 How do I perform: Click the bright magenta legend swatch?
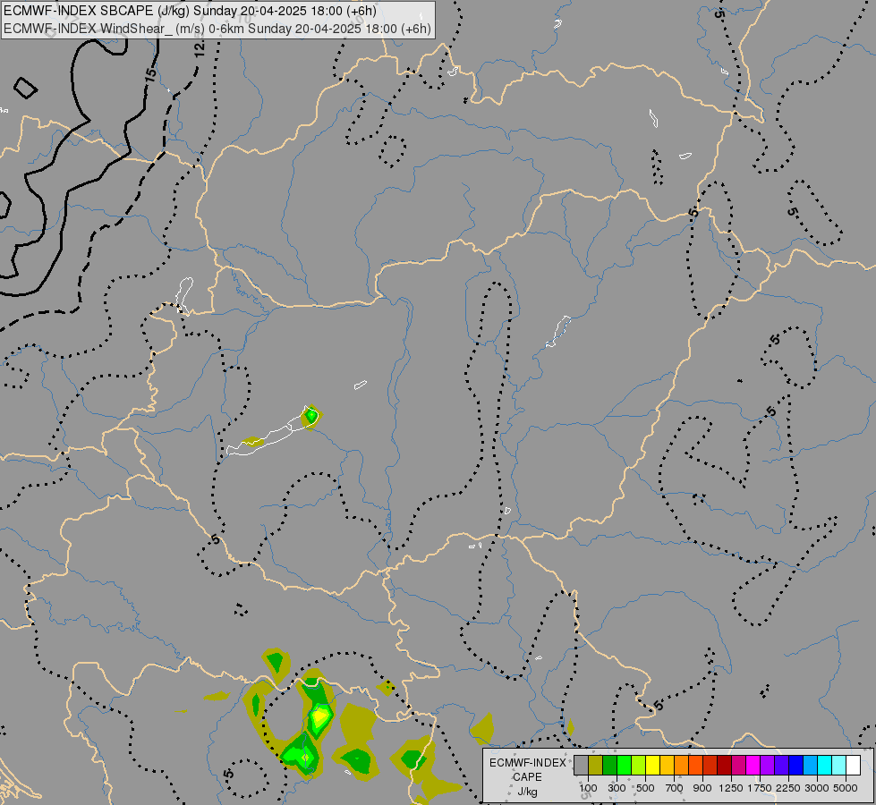(753, 765)
